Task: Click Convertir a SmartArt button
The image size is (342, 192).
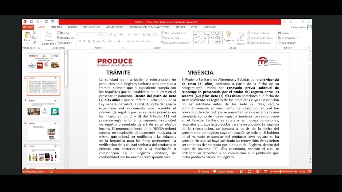Action: [x=175, y=43]
